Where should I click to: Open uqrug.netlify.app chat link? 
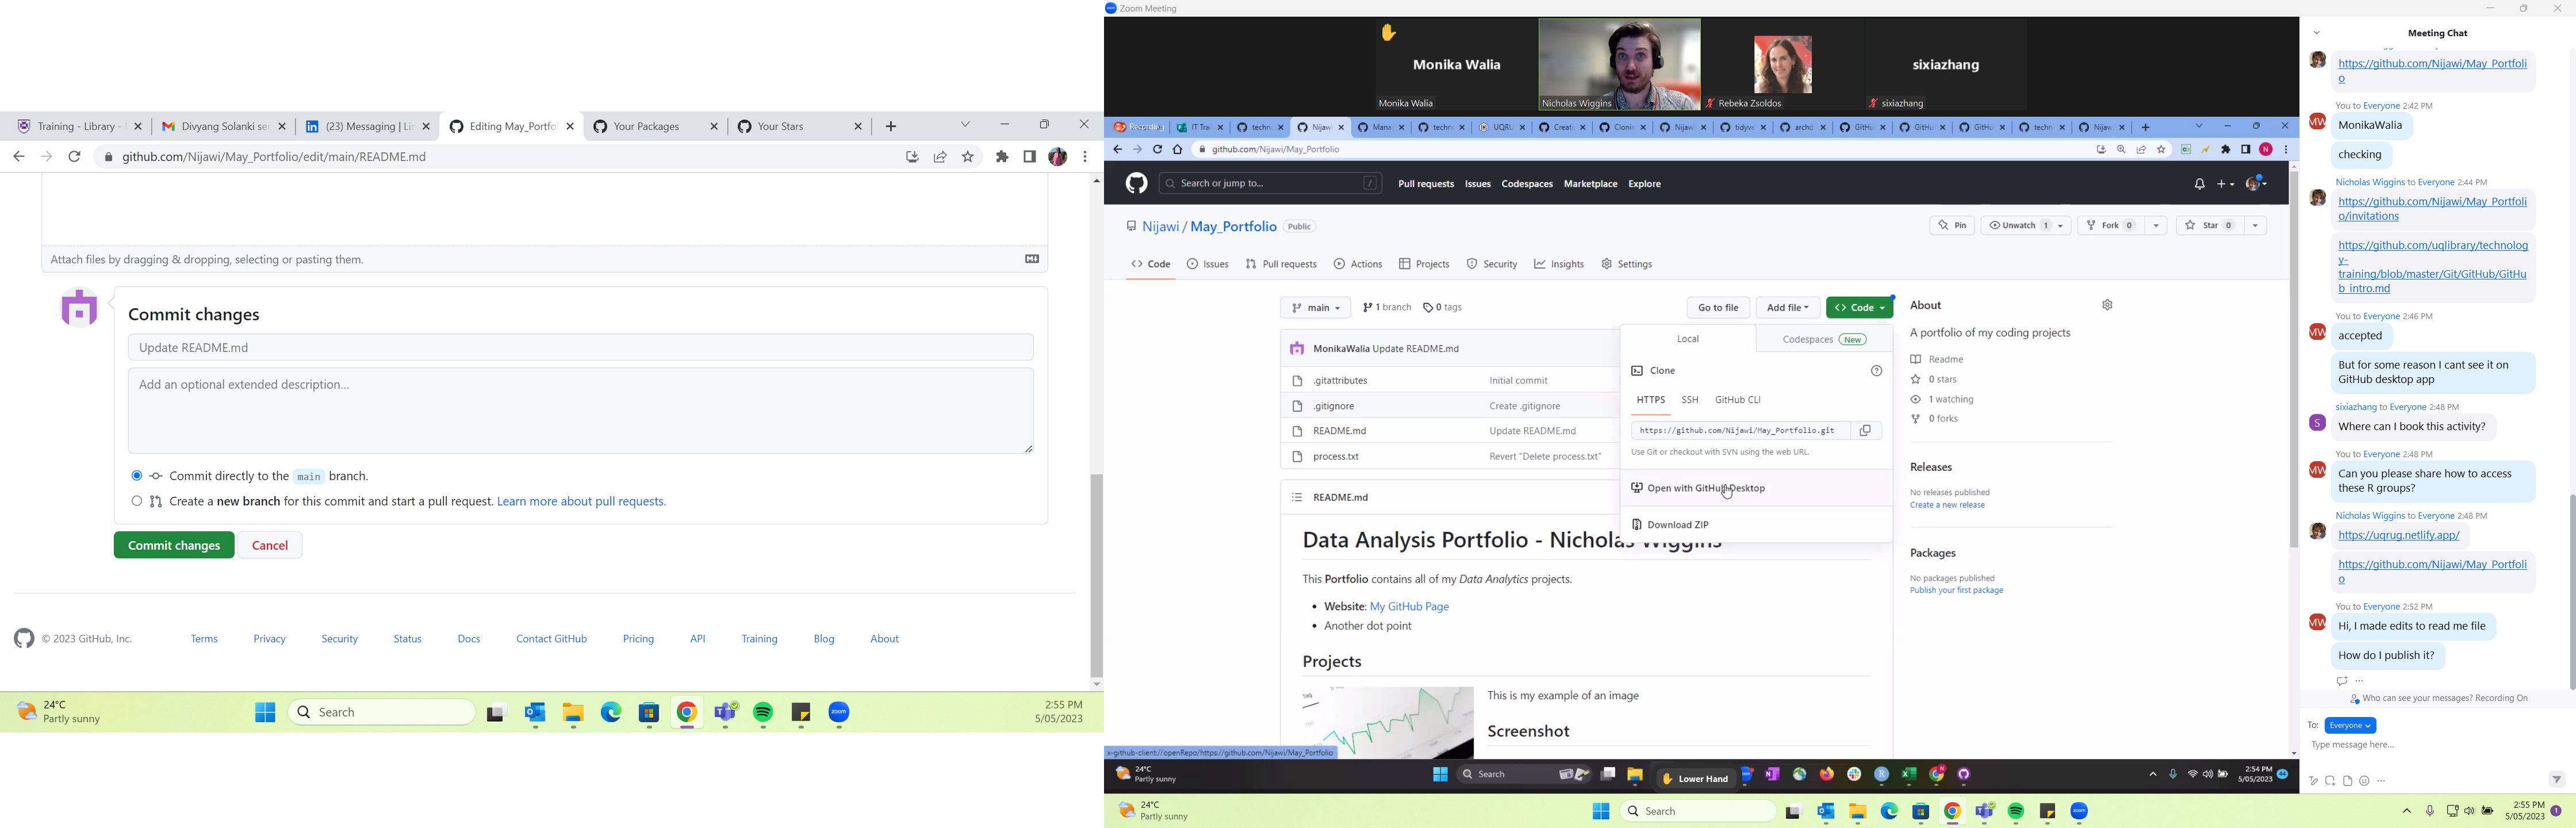click(x=2398, y=536)
